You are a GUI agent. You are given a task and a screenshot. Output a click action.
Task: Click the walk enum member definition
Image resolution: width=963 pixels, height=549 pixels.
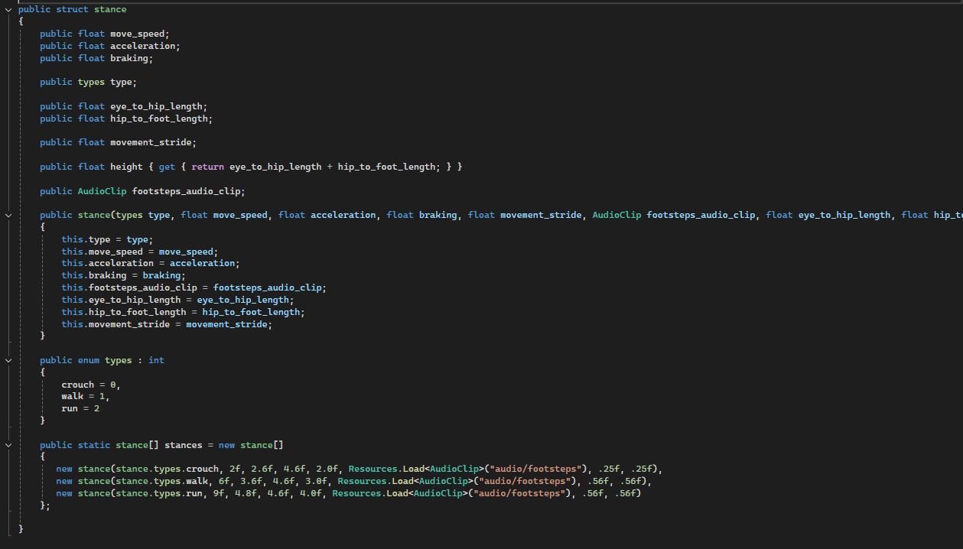click(72, 396)
